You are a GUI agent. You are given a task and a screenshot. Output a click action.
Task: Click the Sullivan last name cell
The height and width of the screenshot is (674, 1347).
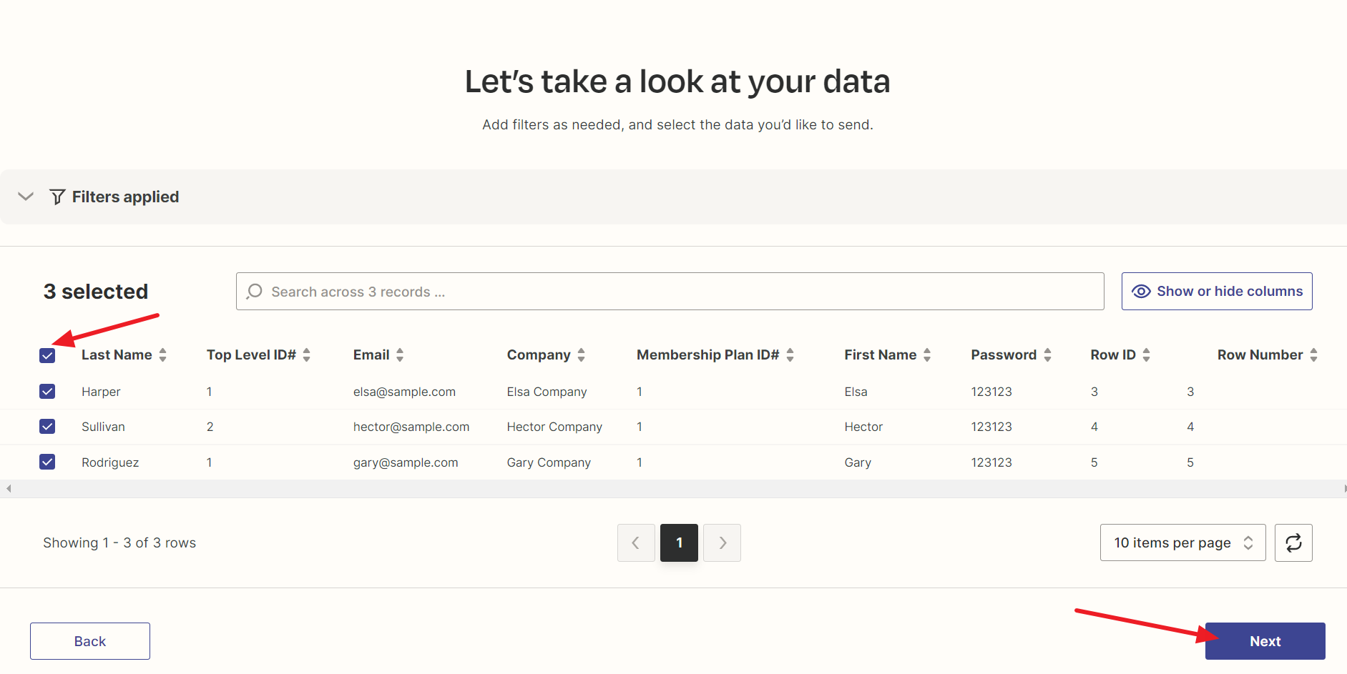pos(103,427)
